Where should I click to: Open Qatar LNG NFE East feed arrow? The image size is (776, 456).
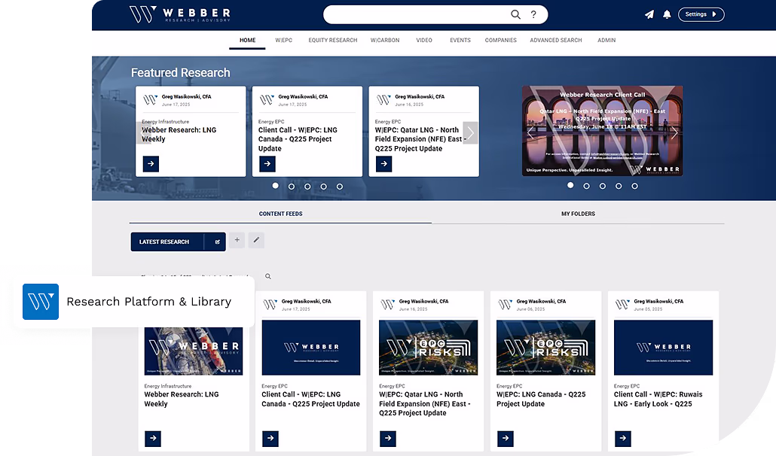(x=388, y=438)
